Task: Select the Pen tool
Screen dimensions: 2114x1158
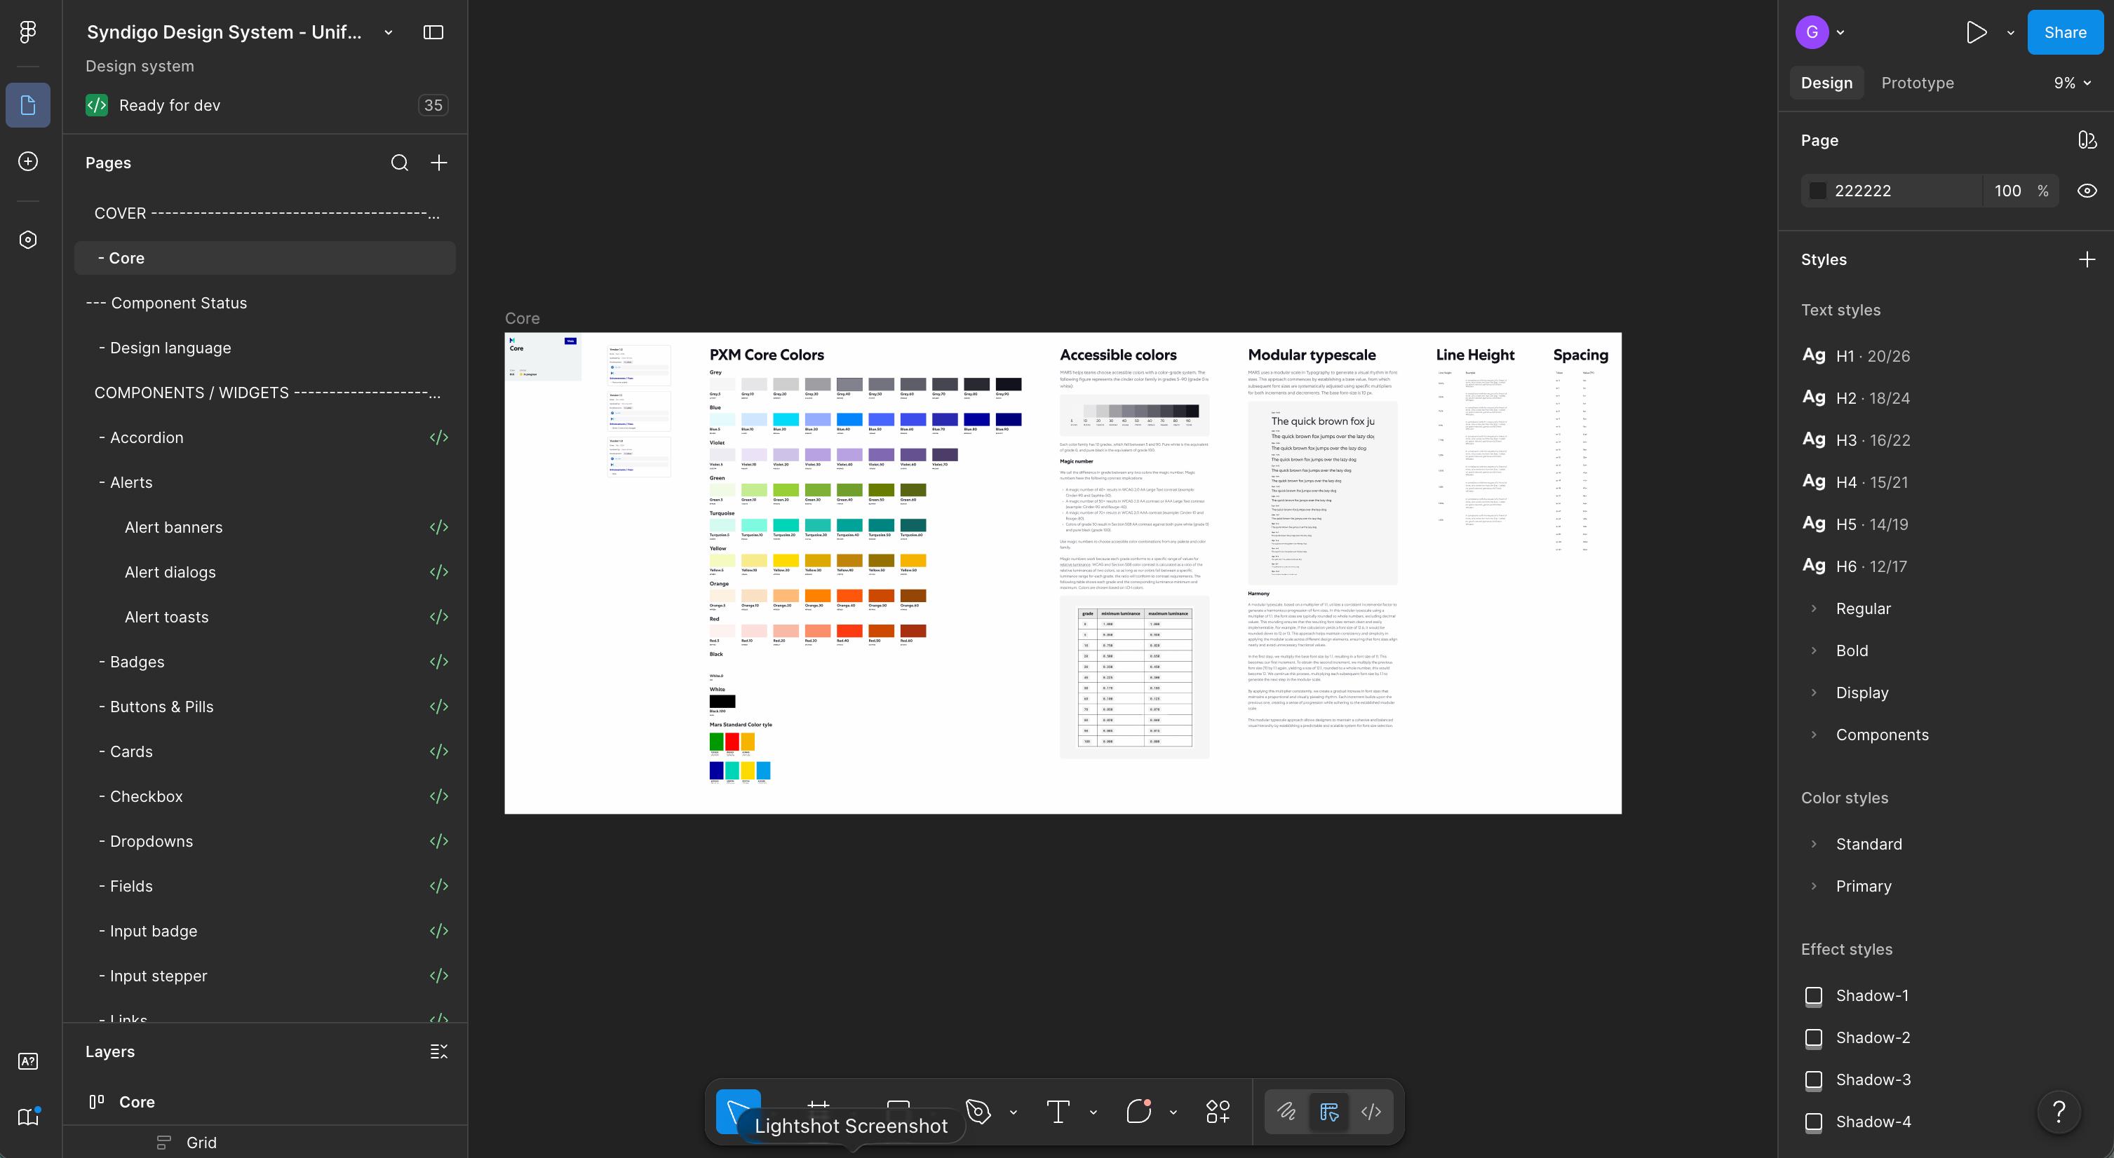Action: [978, 1111]
